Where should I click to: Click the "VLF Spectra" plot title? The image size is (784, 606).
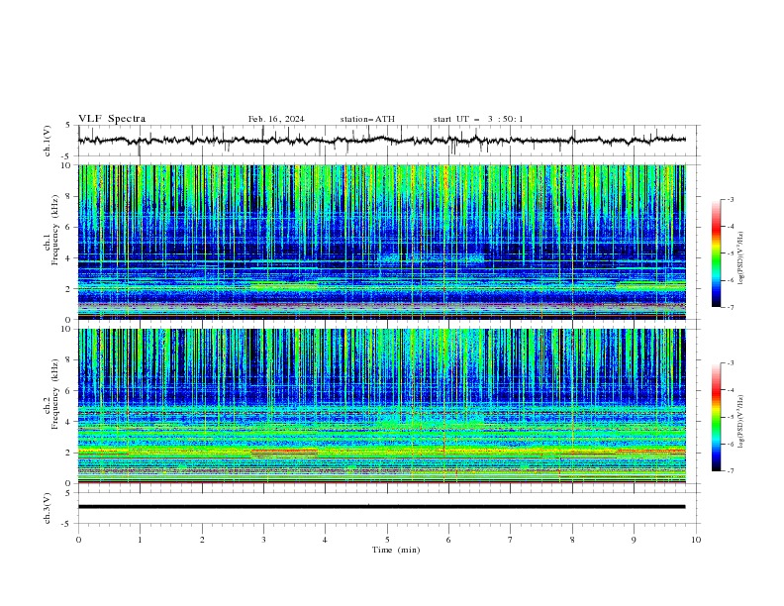112,119
